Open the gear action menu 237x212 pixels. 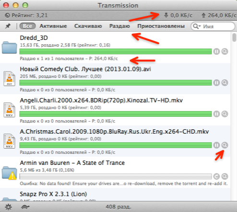point(8,207)
